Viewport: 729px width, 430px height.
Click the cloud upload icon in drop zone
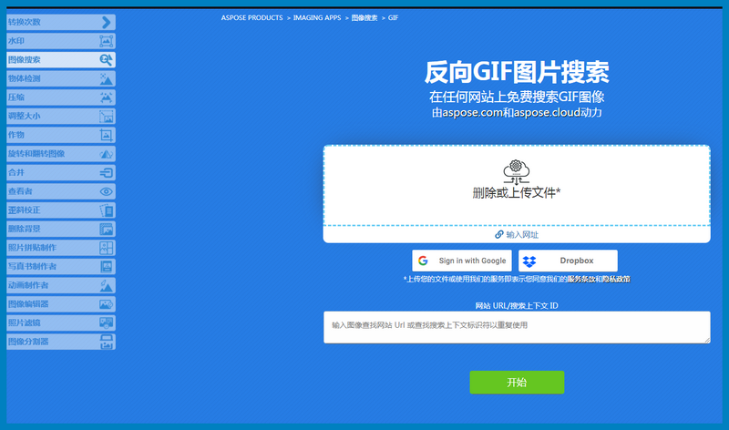pos(517,171)
